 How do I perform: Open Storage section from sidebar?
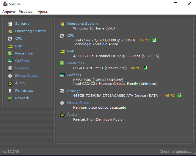(x=22, y=68)
